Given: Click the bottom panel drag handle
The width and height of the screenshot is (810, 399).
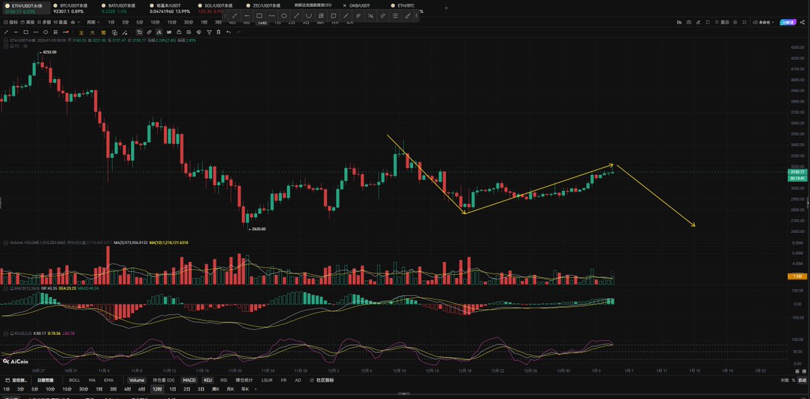Looking at the screenshot, I should pyautogui.click(x=404, y=393).
